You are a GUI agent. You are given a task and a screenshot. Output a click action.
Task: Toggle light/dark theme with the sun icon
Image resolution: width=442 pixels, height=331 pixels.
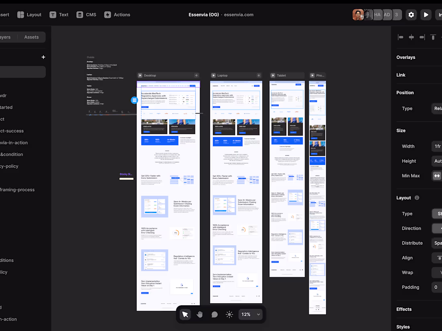[229, 315]
